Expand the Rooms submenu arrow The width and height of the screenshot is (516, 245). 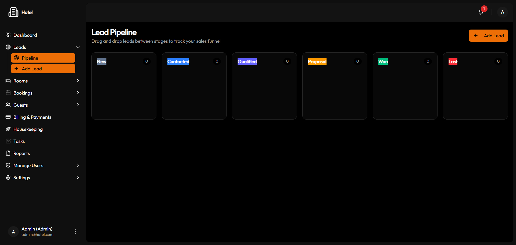(x=78, y=81)
